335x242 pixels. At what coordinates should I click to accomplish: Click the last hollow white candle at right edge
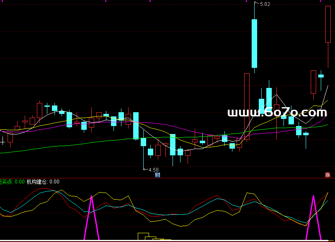click(x=328, y=24)
